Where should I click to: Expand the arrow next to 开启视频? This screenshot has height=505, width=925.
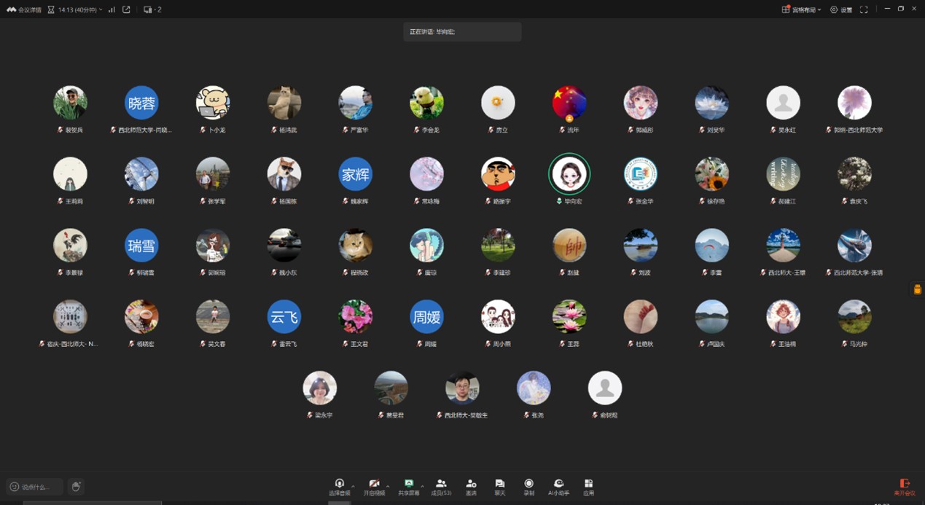(388, 485)
